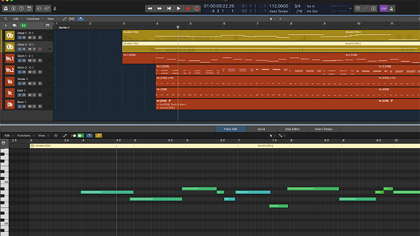Select the Violin 2 track icon

[x=9, y=70]
